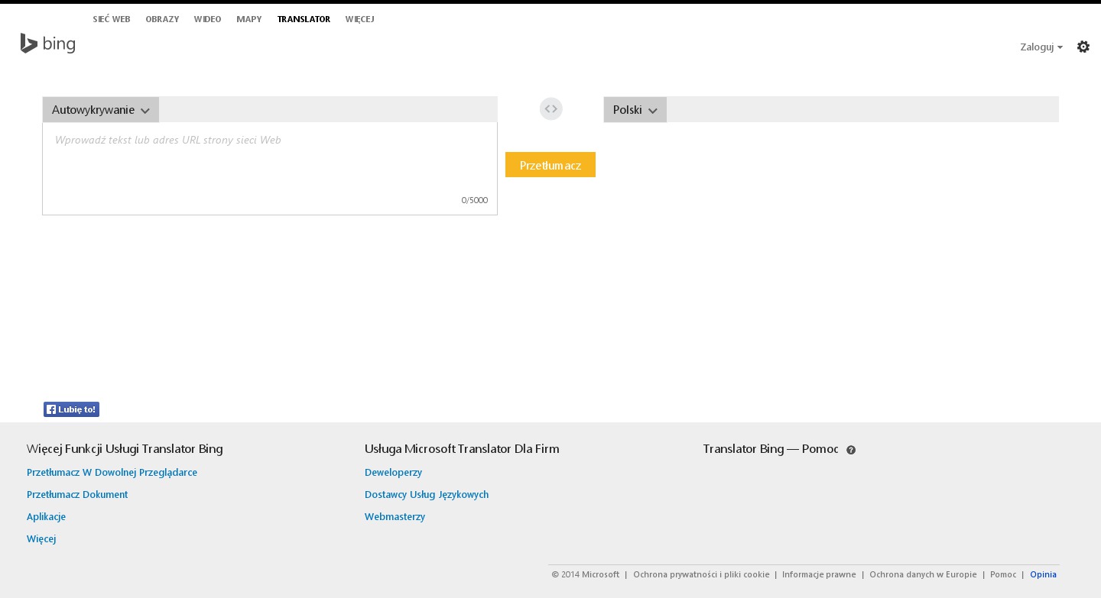Viewport: 1101px width, 598px height.
Task: Open the Polski target language dropdown
Action: pos(635,110)
